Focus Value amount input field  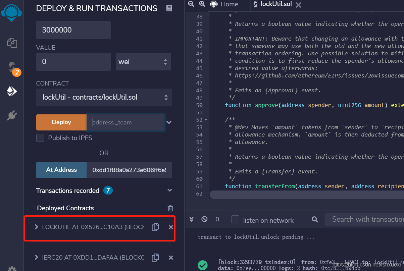point(73,62)
